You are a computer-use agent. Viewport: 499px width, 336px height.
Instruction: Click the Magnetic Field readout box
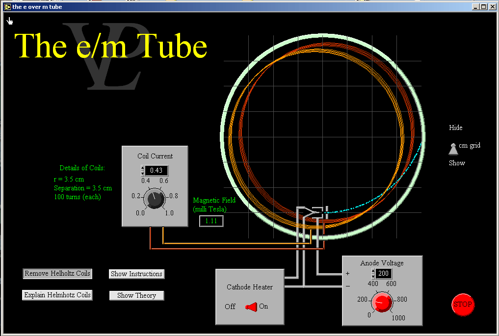[x=211, y=221]
